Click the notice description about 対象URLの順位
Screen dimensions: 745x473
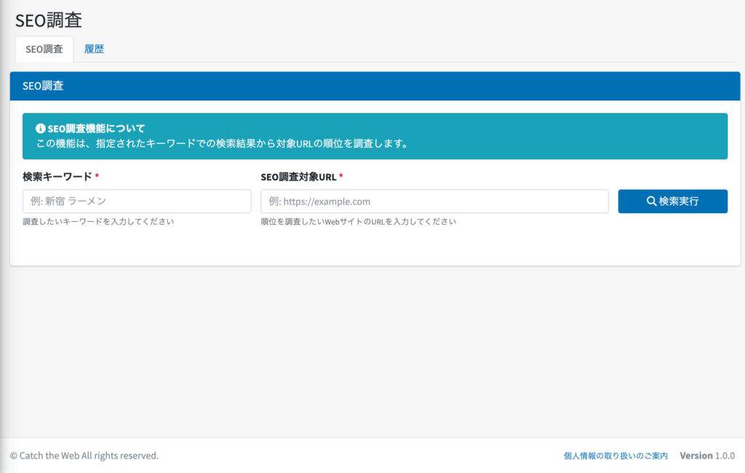(222, 143)
